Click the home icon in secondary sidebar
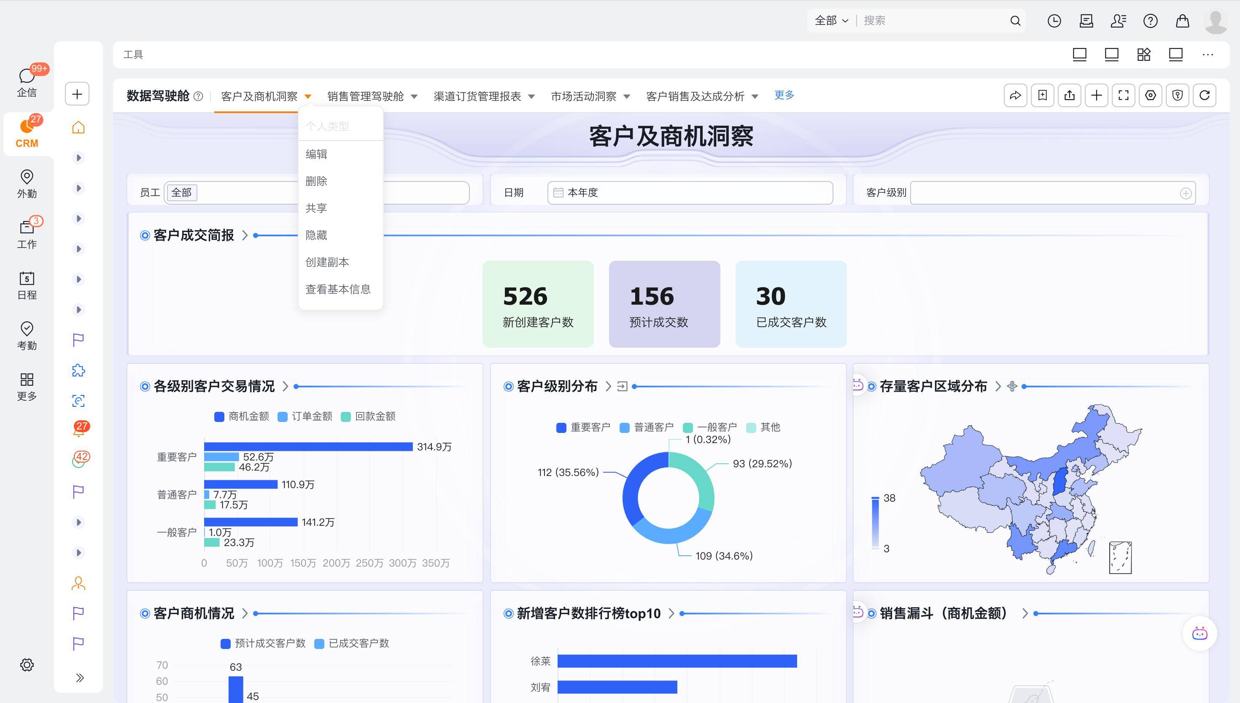The width and height of the screenshot is (1240, 703). coord(78,127)
